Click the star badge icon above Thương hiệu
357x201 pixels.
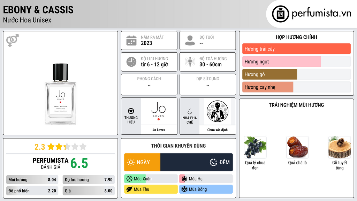pyautogui.click(x=131, y=111)
